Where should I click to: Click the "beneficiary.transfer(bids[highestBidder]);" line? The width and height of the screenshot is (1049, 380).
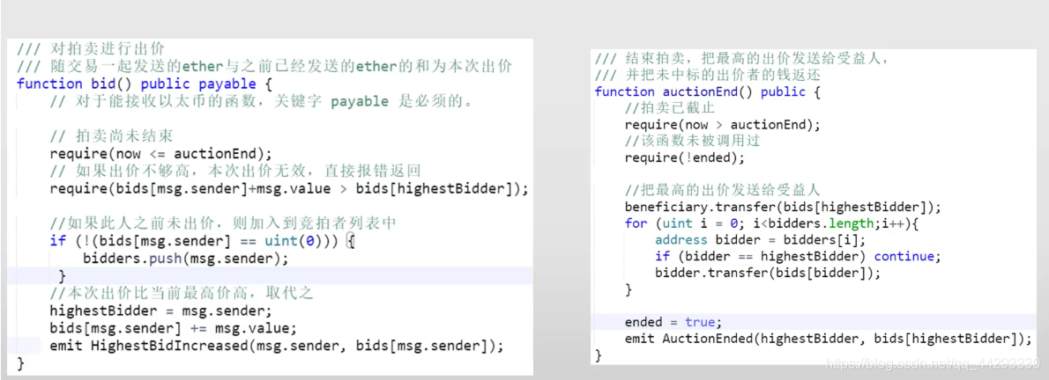coord(783,207)
